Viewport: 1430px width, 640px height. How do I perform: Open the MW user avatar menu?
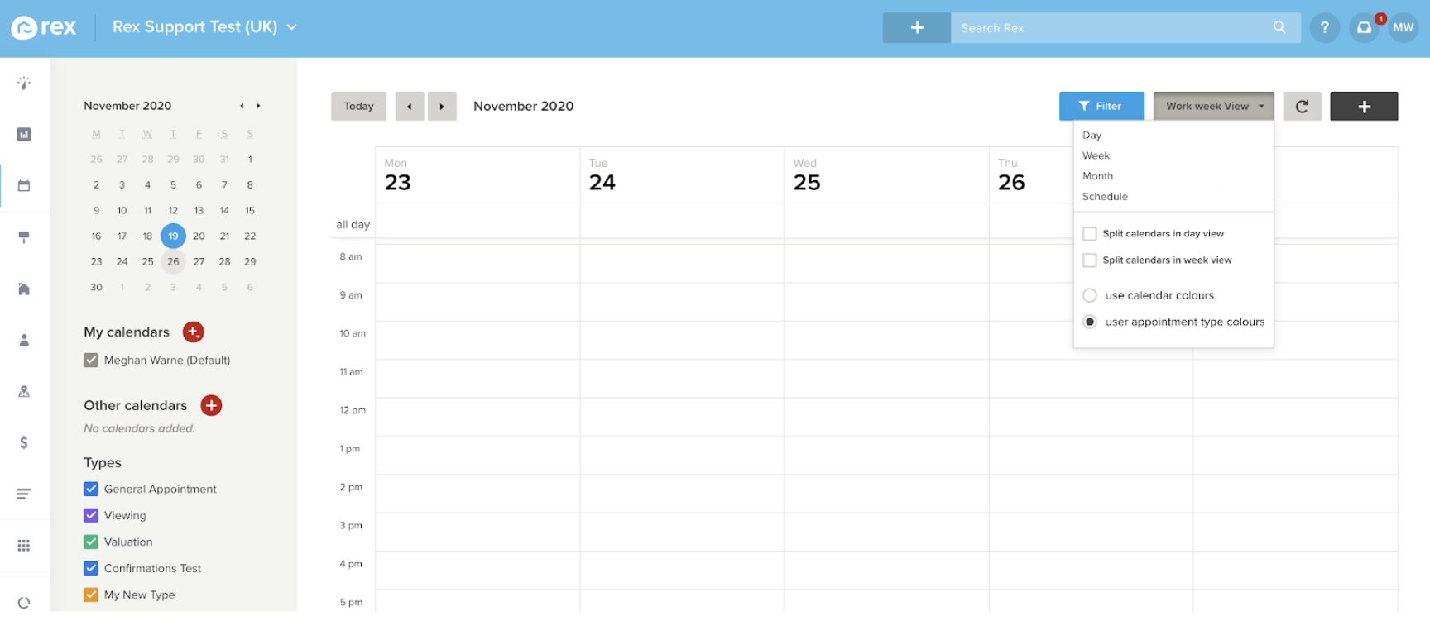point(1404,27)
